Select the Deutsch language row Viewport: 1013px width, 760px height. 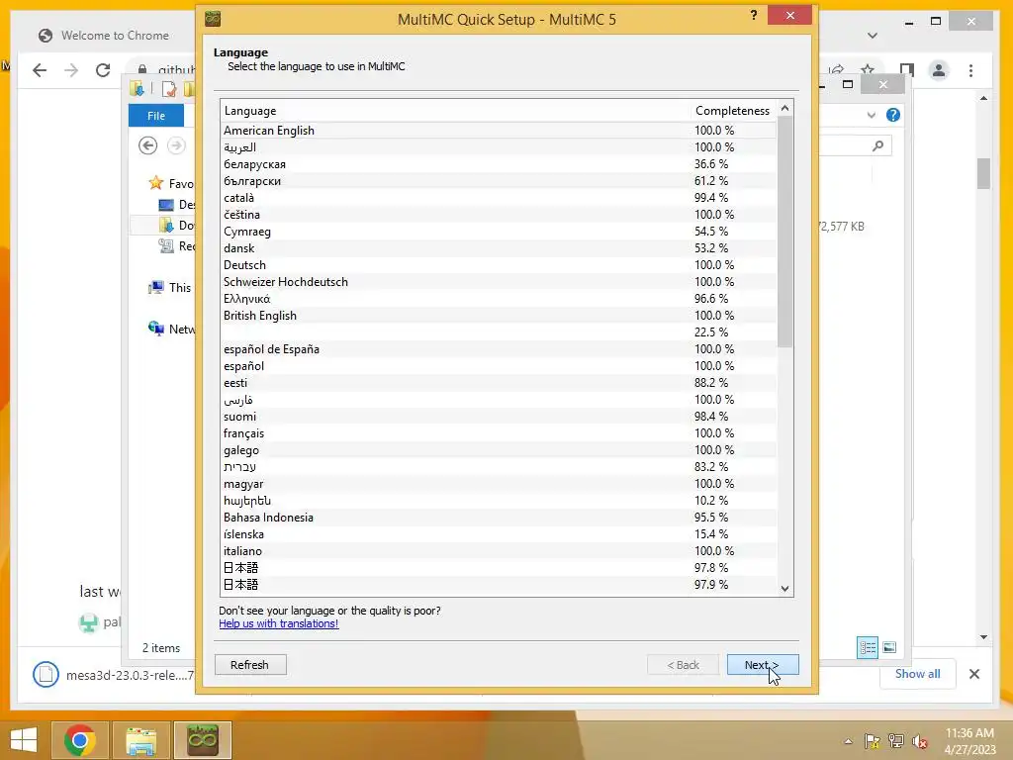pos(499,265)
